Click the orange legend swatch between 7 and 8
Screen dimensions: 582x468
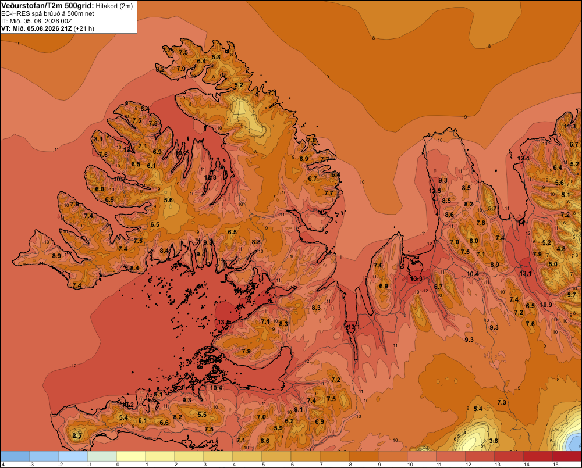click(335, 456)
